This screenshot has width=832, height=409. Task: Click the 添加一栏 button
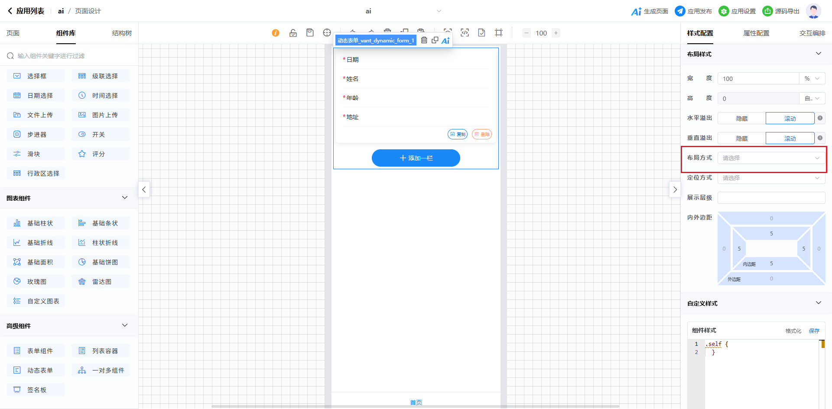tap(416, 158)
